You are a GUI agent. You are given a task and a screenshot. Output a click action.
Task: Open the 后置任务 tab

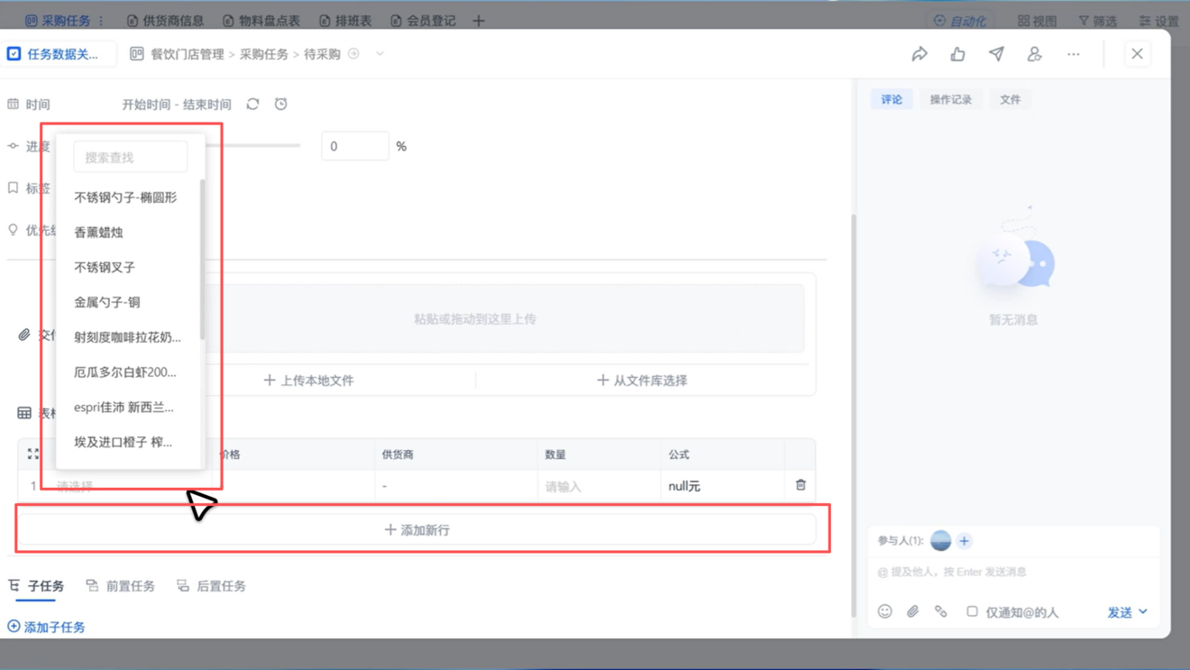(x=211, y=586)
